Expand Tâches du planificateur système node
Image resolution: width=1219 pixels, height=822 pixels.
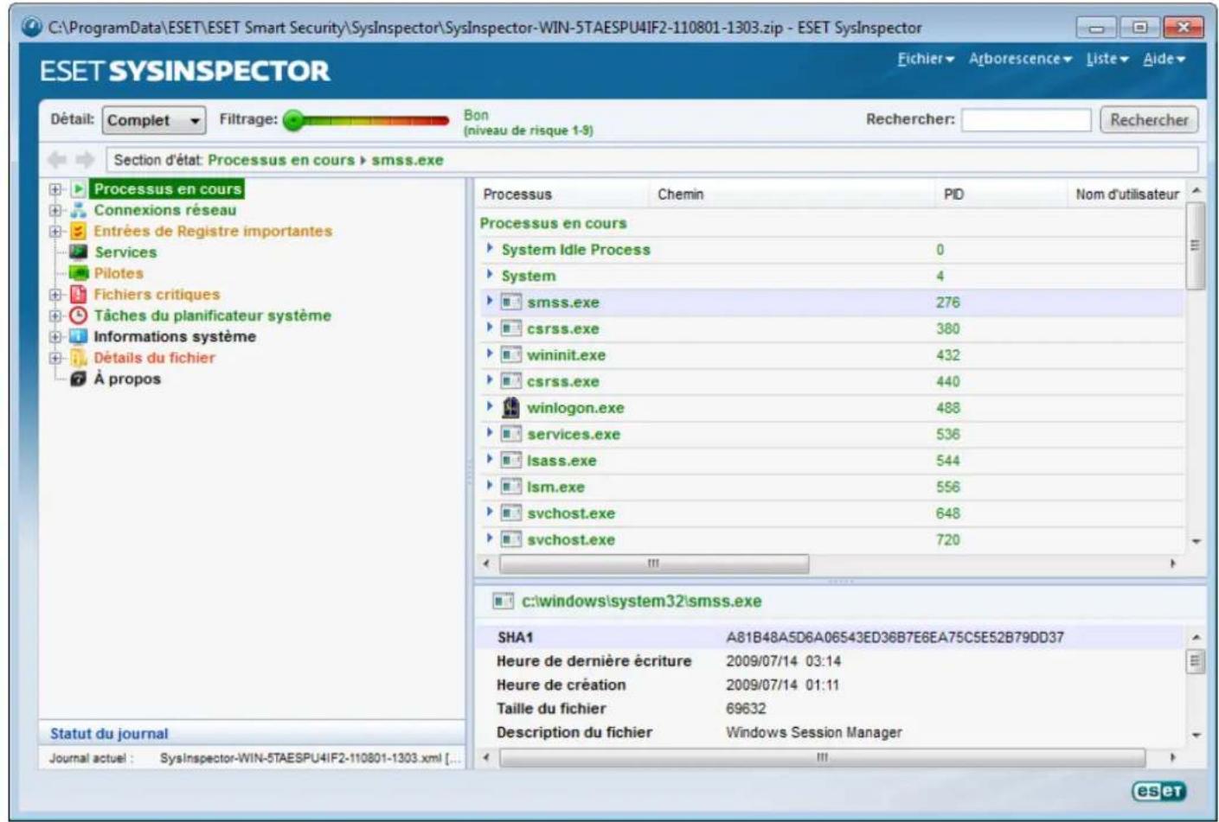[x=55, y=315]
